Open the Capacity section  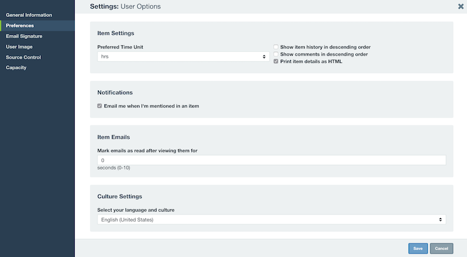click(16, 68)
